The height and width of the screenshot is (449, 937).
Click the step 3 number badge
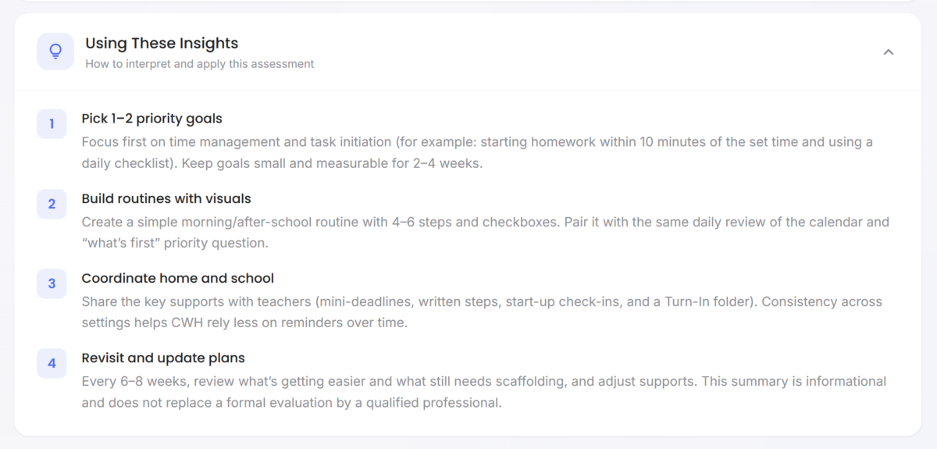click(52, 283)
